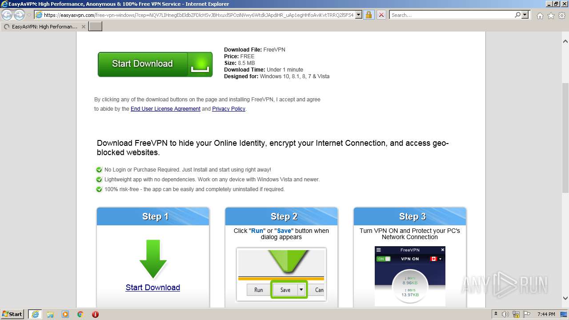Close the EasyAsVPN tab
569x320 pixels.
pyautogui.click(x=84, y=27)
